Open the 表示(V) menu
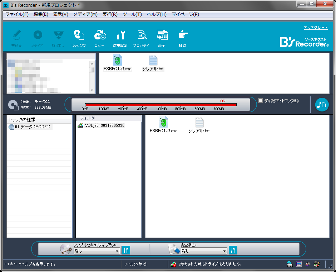The height and width of the screenshot is (272, 336). pos(61,14)
